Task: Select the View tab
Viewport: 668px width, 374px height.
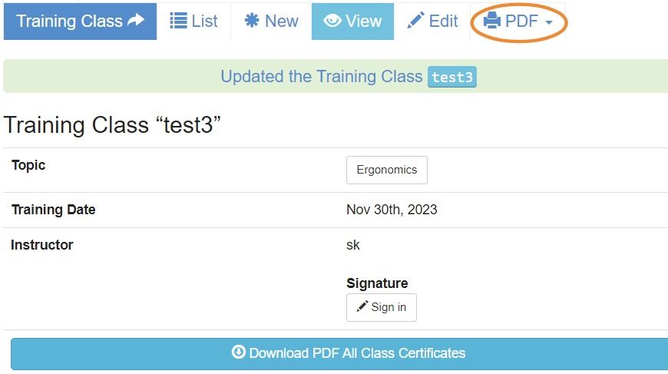Action: (x=352, y=22)
